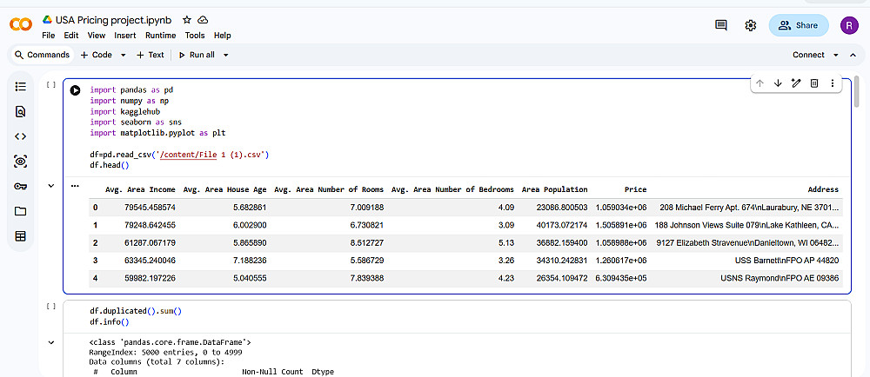Open the secrets key panel
870x377 pixels.
click(21, 187)
